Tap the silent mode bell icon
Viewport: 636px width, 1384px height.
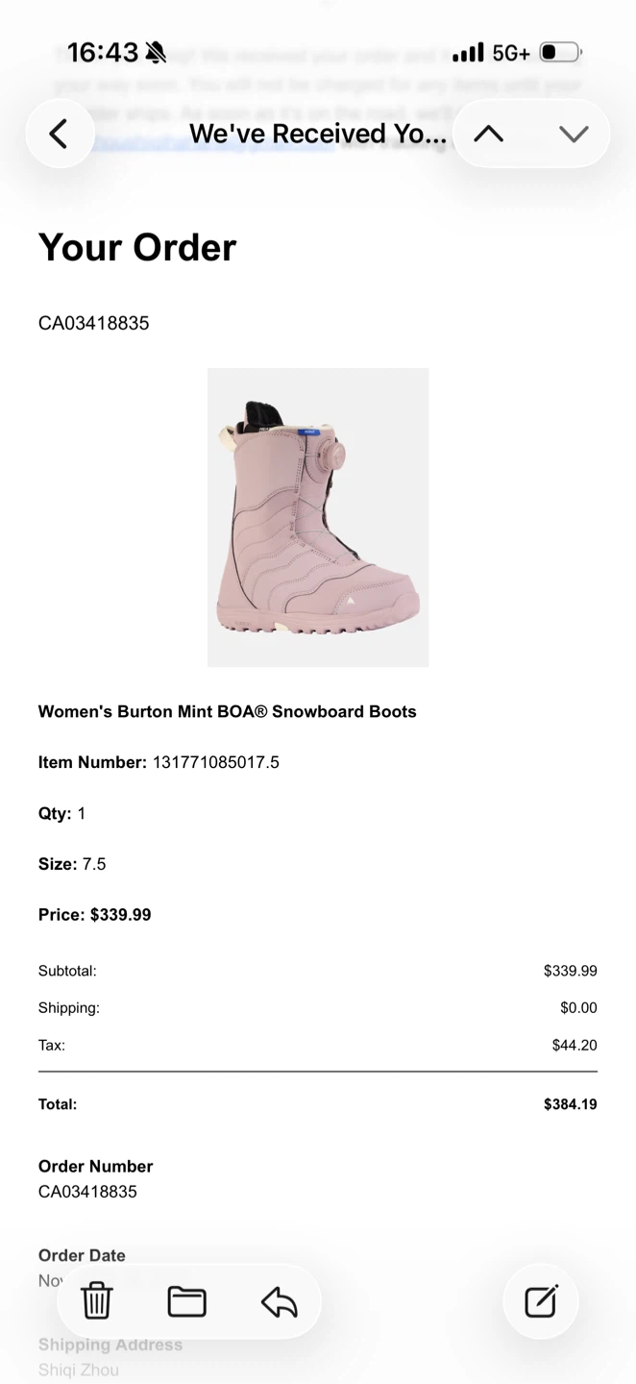(x=157, y=52)
